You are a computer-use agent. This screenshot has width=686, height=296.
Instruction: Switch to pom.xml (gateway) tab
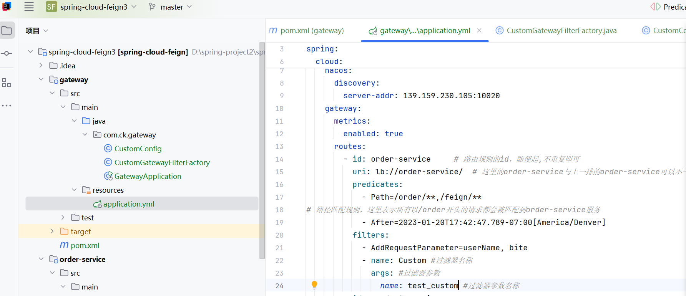[x=307, y=30]
